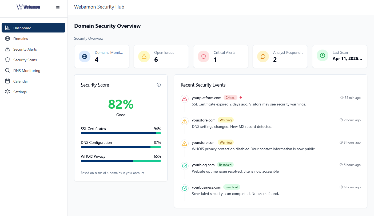Click the 'Good' rating label under the score
The height and width of the screenshot is (216, 374).
pos(121,115)
